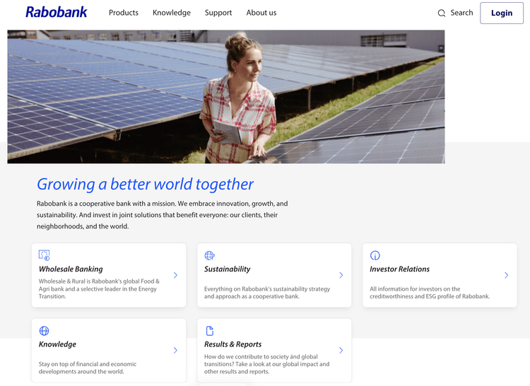Image resolution: width=530 pixels, height=386 pixels.
Task: Click the chevron on Investor Relations card
Action: pos(507,275)
